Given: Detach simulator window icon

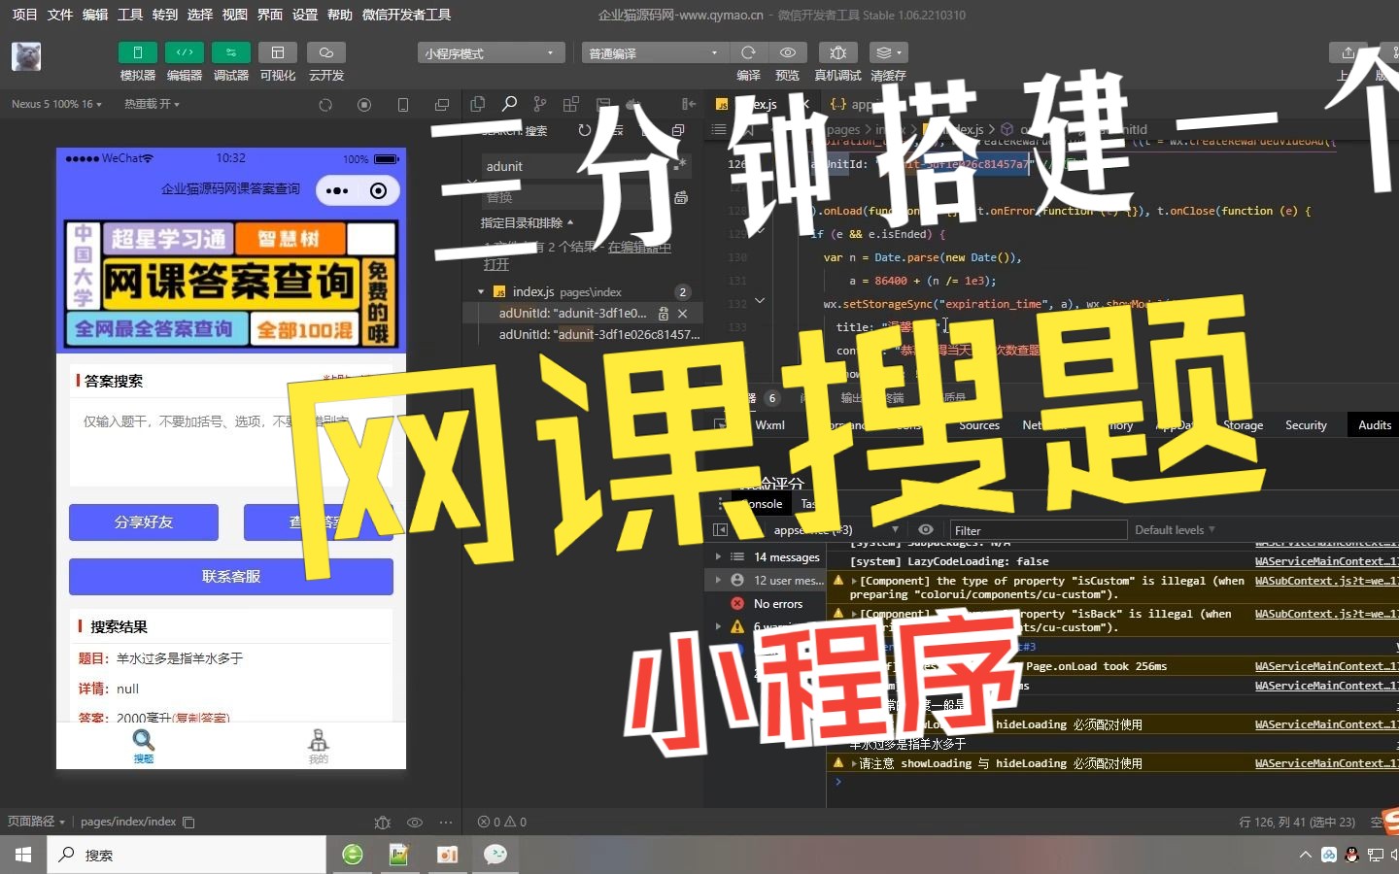Looking at the screenshot, I should [442, 105].
